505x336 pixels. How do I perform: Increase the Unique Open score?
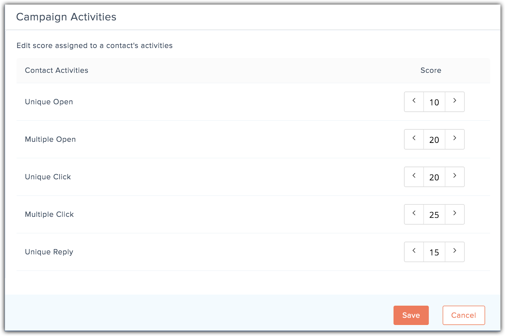(x=454, y=102)
